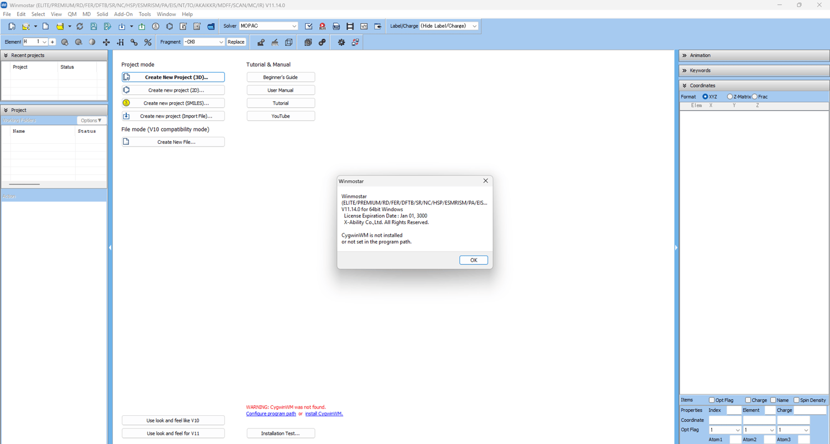Click the Replace fragment button
This screenshot has width=830, height=444.
(x=236, y=42)
